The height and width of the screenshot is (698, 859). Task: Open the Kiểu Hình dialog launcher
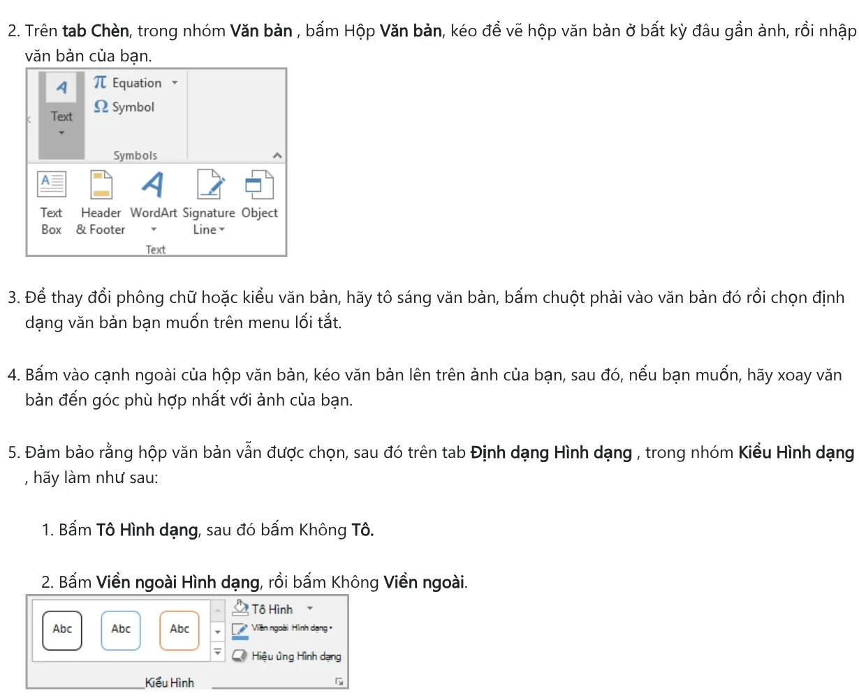tap(339, 682)
